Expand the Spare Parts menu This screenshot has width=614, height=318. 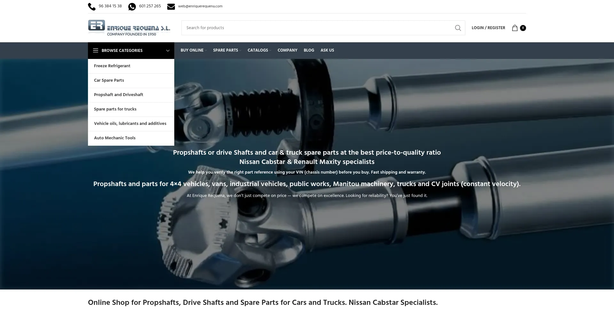coord(227,50)
